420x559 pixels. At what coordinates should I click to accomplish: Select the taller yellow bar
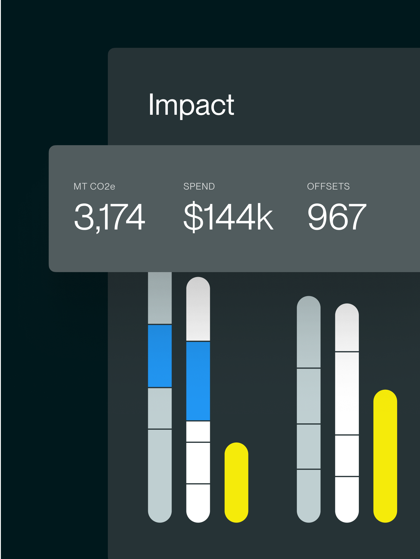385,456
